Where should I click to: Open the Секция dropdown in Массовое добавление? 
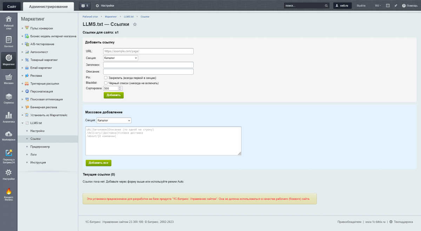[114, 121]
